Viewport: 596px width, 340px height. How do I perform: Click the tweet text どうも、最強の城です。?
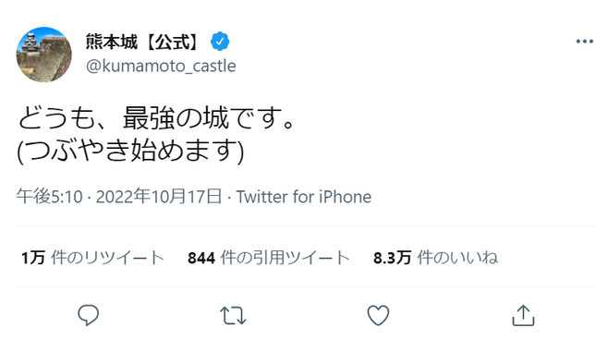pyautogui.click(x=156, y=118)
